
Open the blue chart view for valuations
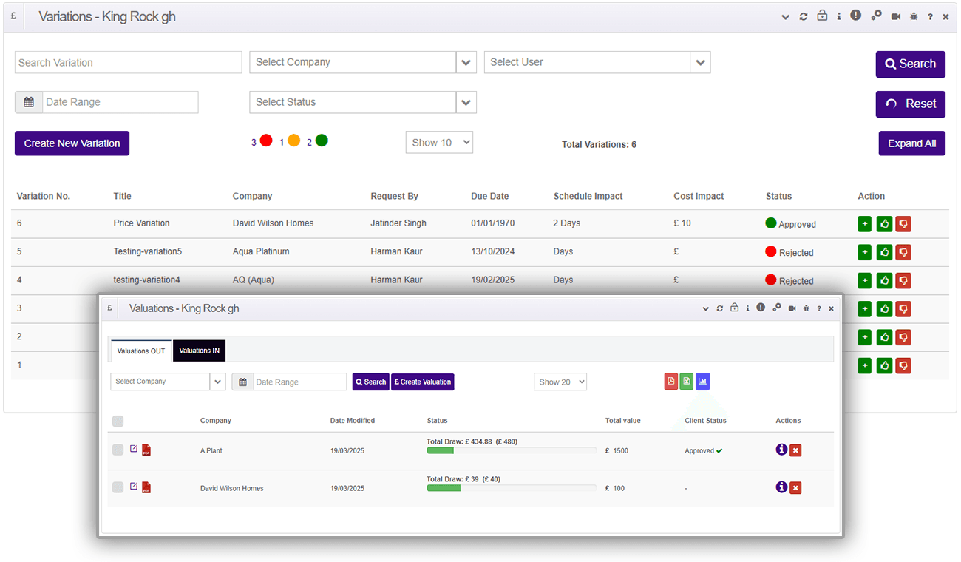pyautogui.click(x=702, y=382)
